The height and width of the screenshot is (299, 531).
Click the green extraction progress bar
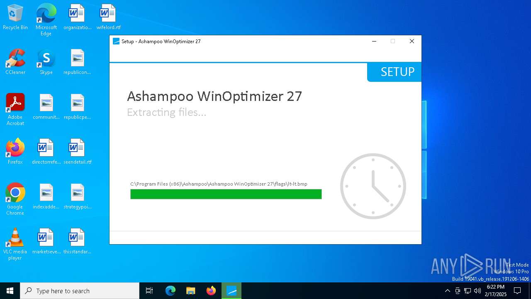coord(226,194)
